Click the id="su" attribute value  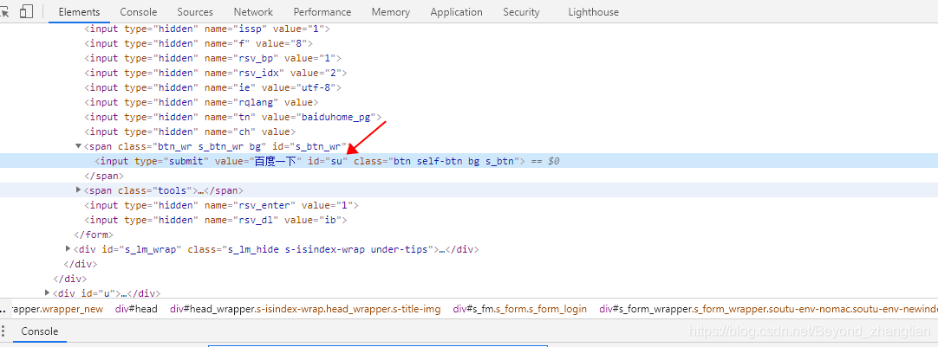pos(335,161)
